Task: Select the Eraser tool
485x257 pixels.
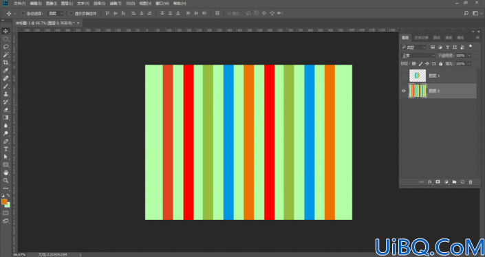Action: tap(6, 110)
